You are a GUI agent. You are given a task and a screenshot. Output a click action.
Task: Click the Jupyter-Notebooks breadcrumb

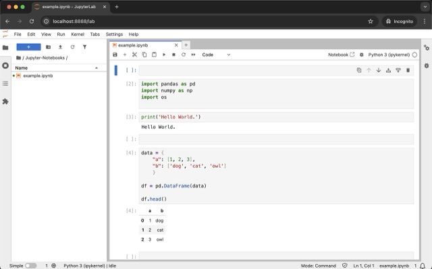coord(45,58)
